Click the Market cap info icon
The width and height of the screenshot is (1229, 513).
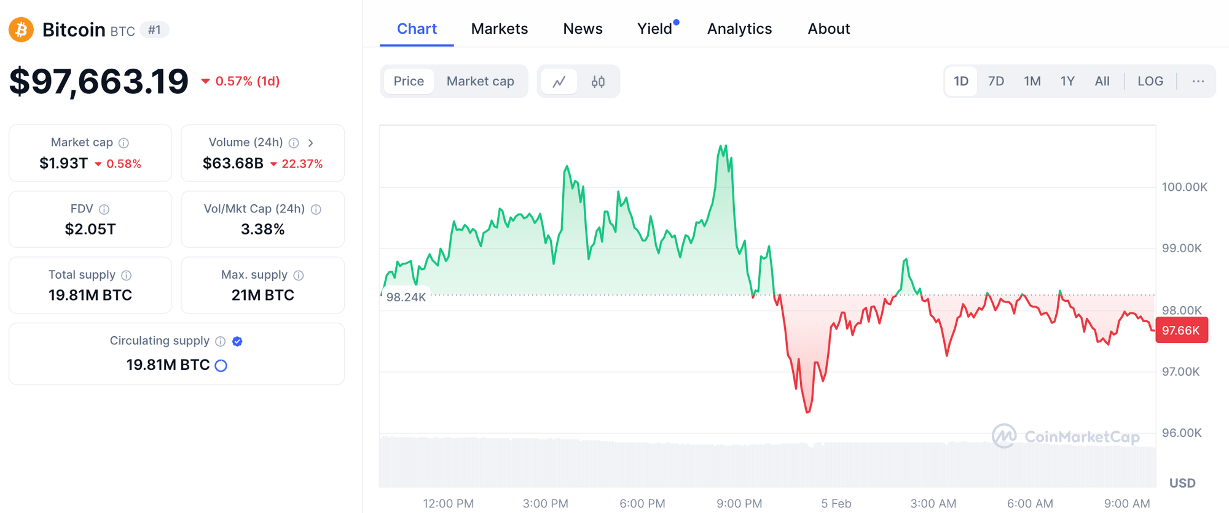click(124, 143)
